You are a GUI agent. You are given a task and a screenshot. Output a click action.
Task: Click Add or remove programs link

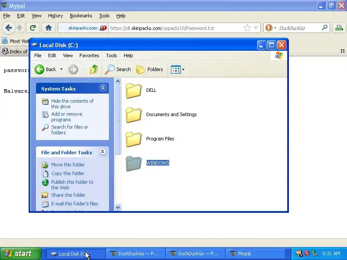pos(67,117)
